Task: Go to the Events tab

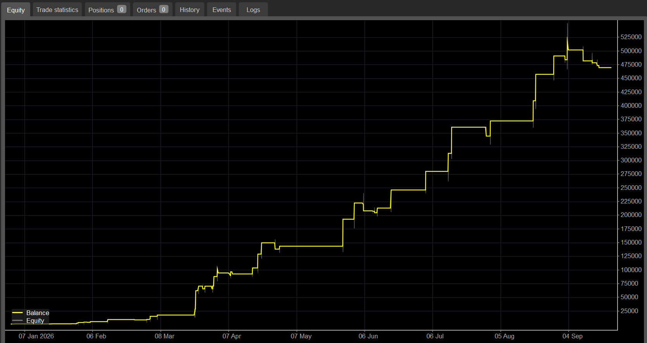Action: 222,10
